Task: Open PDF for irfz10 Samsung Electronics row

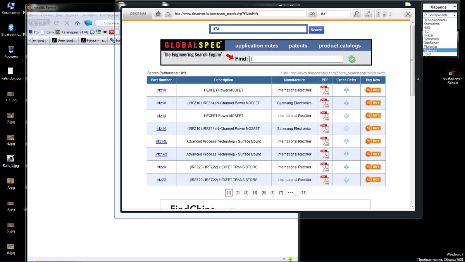Action: click(324, 103)
